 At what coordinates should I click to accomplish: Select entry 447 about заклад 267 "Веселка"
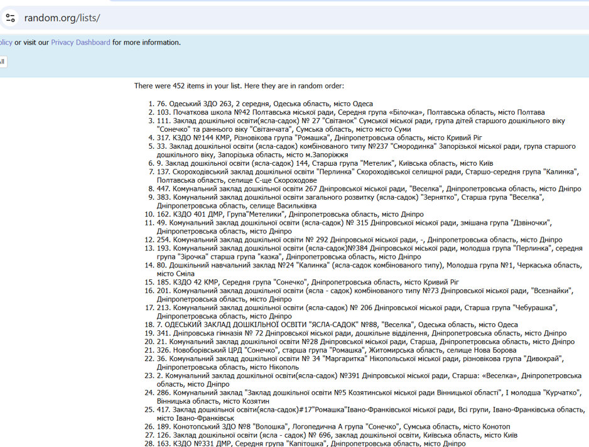[369, 189]
